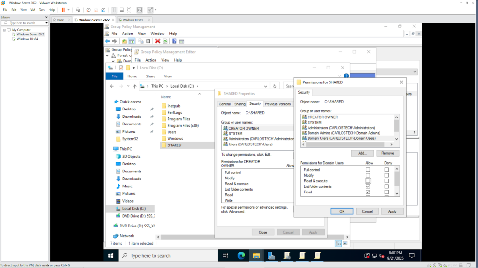Image resolution: width=478 pixels, height=268 pixels.
Task: Collapse the My Computer tree in Library
Action: click(x=4, y=30)
